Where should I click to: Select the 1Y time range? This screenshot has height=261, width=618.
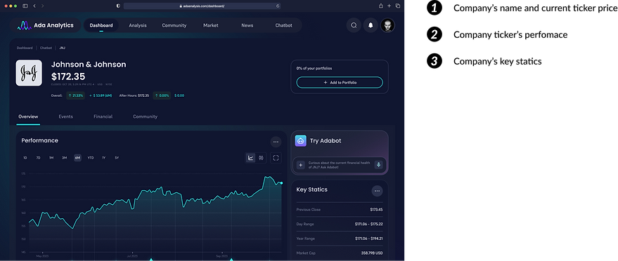pyautogui.click(x=103, y=158)
